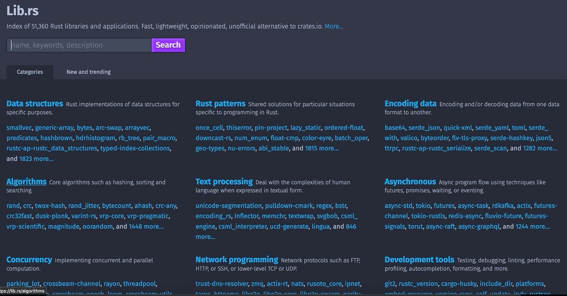Click the purple Search button

pos(168,45)
